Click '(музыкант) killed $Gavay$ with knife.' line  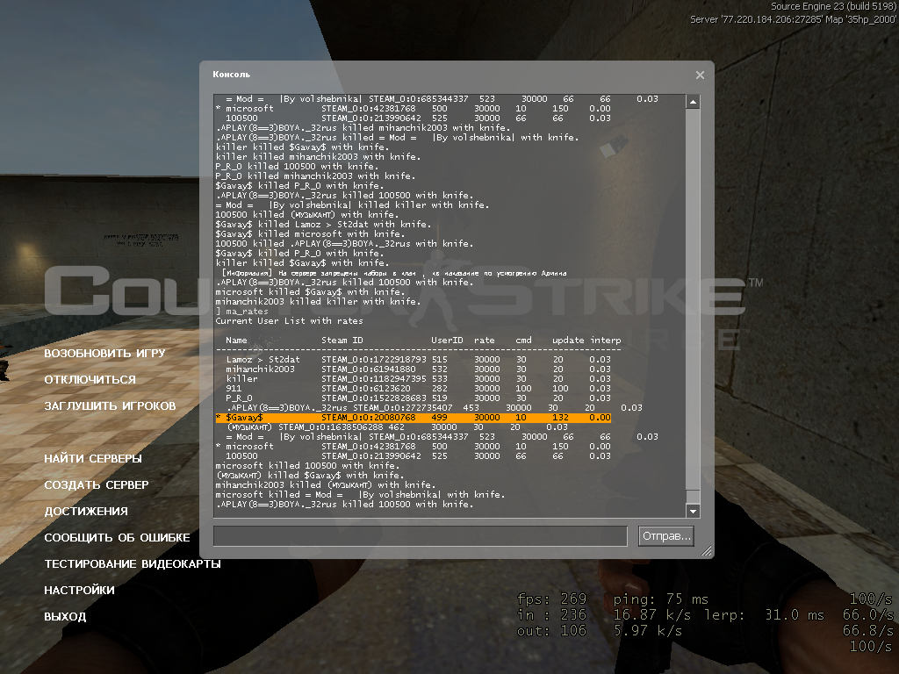310,475
